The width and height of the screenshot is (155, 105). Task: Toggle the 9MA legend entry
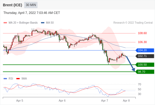tap(22, 79)
